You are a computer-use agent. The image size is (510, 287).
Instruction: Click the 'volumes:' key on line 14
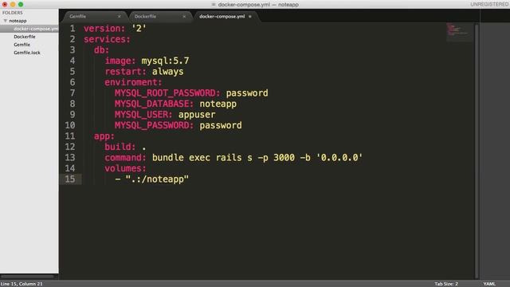pyautogui.click(x=125, y=168)
